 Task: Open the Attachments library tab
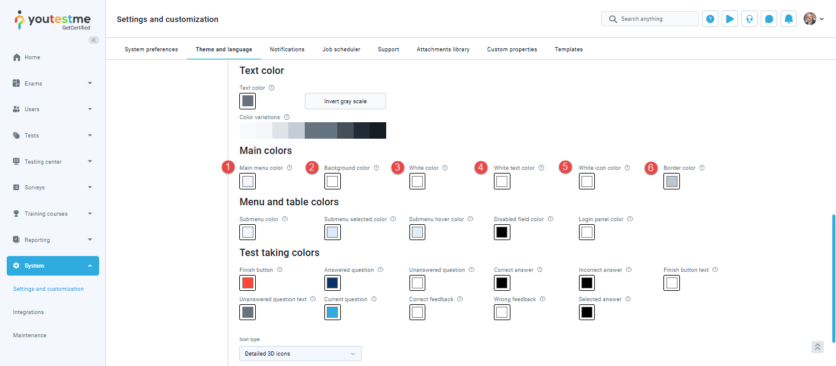pyautogui.click(x=443, y=49)
